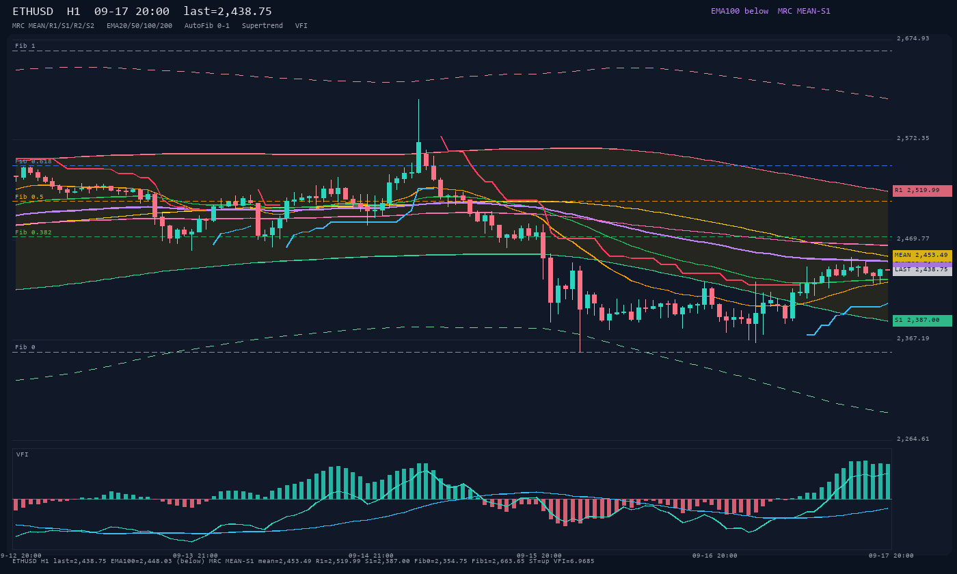Screen dimensions: 957x574
Task: Click the R1 2,519.99 price tag
Action: click(x=922, y=191)
